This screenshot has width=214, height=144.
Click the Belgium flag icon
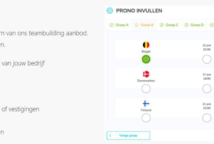coord(146,45)
